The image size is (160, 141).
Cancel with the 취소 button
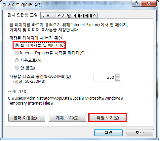(x=140, y=132)
